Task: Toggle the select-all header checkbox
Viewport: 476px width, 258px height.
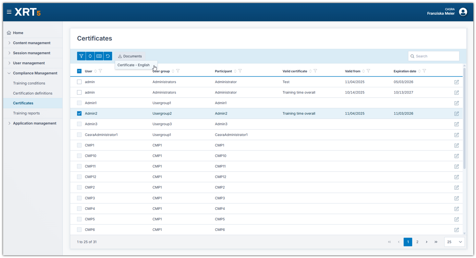Action: 79,71
